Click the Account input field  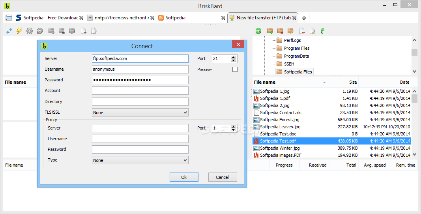pos(140,90)
